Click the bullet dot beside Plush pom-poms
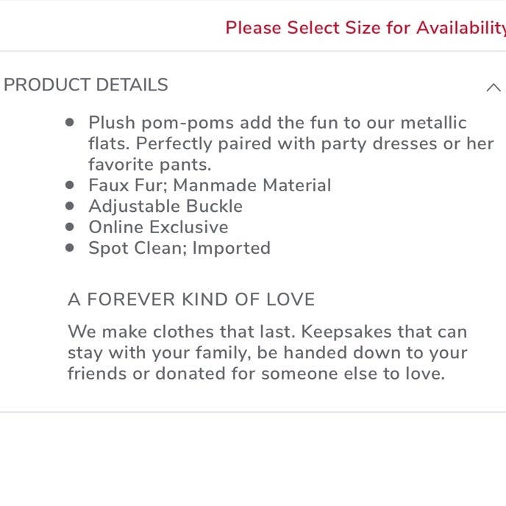 pos(69,122)
